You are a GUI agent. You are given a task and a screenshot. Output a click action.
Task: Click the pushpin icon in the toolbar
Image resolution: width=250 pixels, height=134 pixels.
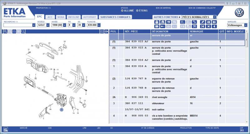click(x=202, y=22)
